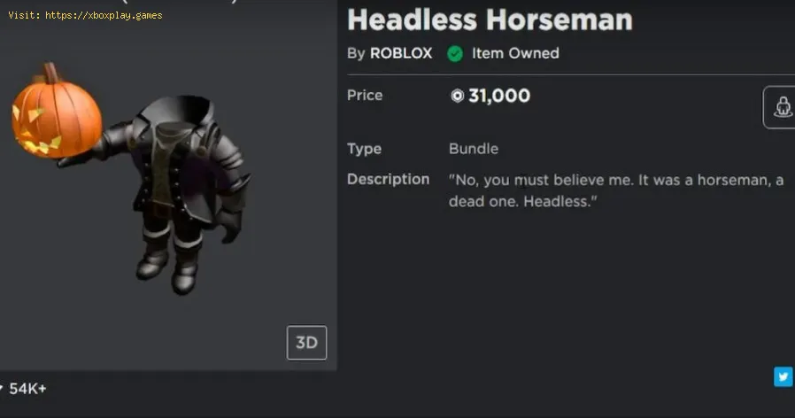The image size is (795, 418).
Task: Click the Price label
Action: click(364, 96)
